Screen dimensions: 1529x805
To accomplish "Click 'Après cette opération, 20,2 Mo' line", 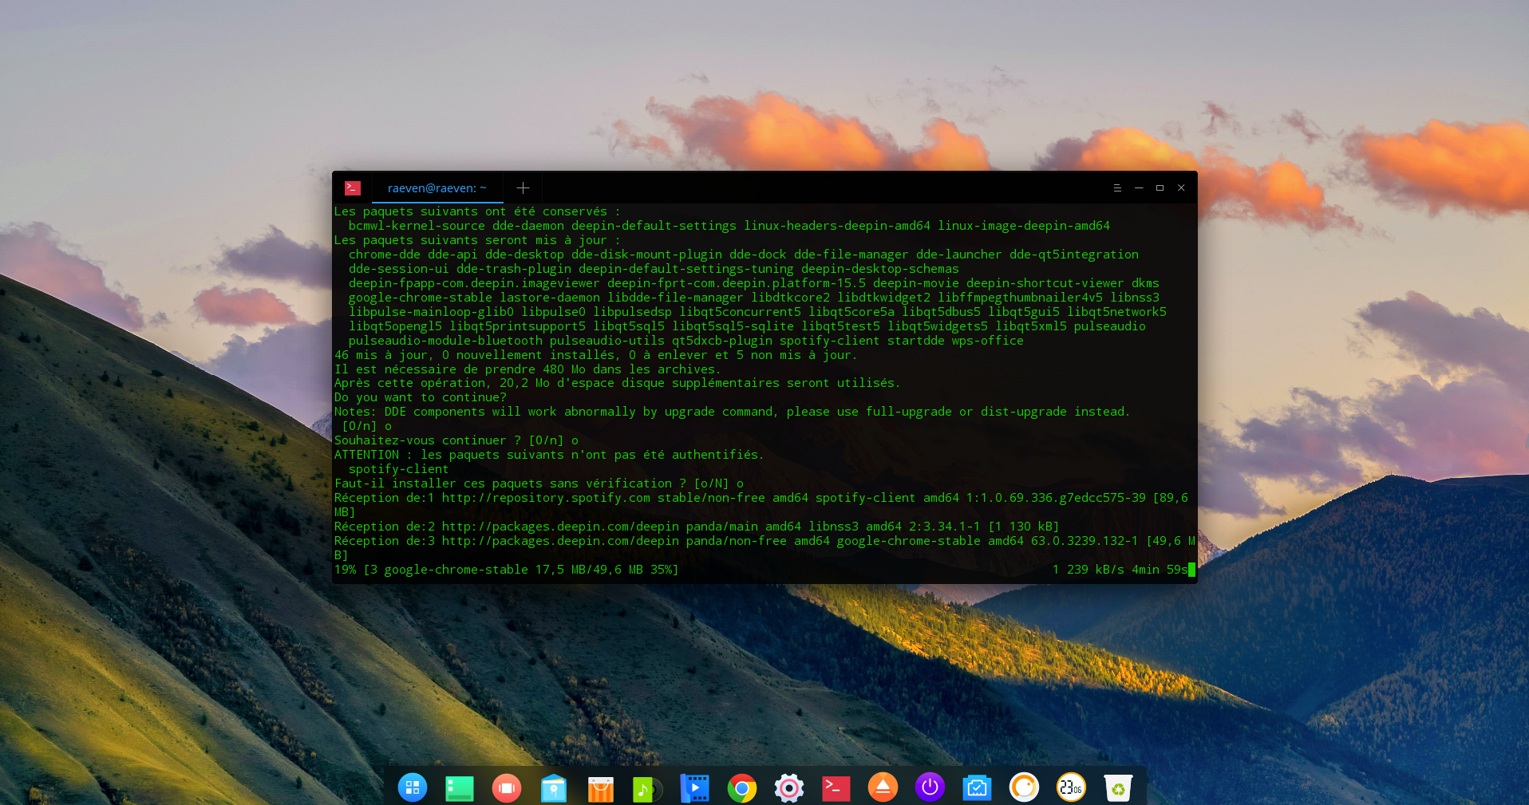I will pyautogui.click(x=617, y=383).
